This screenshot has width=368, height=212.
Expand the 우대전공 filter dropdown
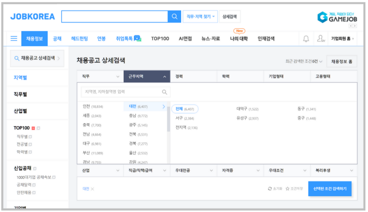[194, 170]
